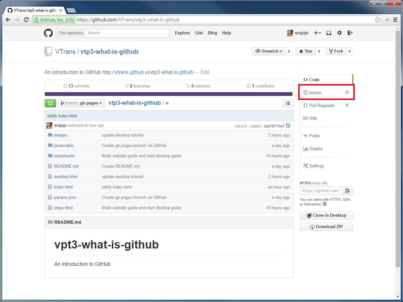Reload the page

26,20
